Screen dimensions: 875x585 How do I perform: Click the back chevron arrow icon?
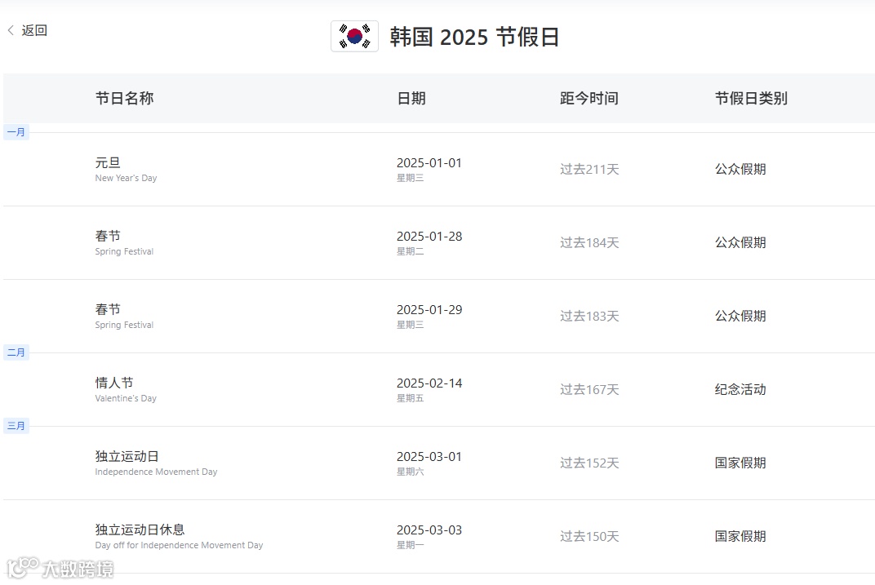pos(11,31)
